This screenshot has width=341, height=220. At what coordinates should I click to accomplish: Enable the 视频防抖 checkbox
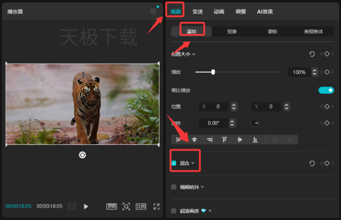click(x=174, y=187)
